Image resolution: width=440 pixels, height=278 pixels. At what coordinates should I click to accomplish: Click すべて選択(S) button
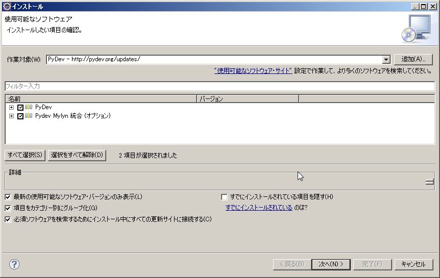pyautogui.click(x=25, y=155)
